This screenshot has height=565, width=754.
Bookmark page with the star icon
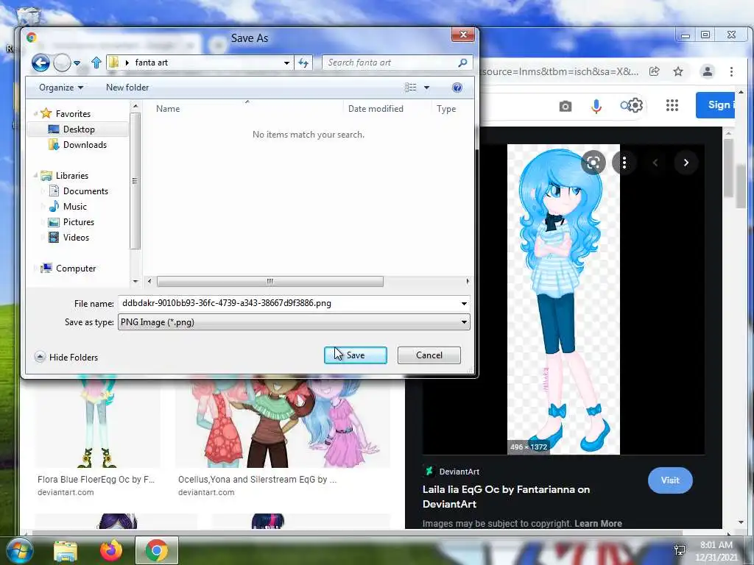pyautogui.click(x=678, y=71)
